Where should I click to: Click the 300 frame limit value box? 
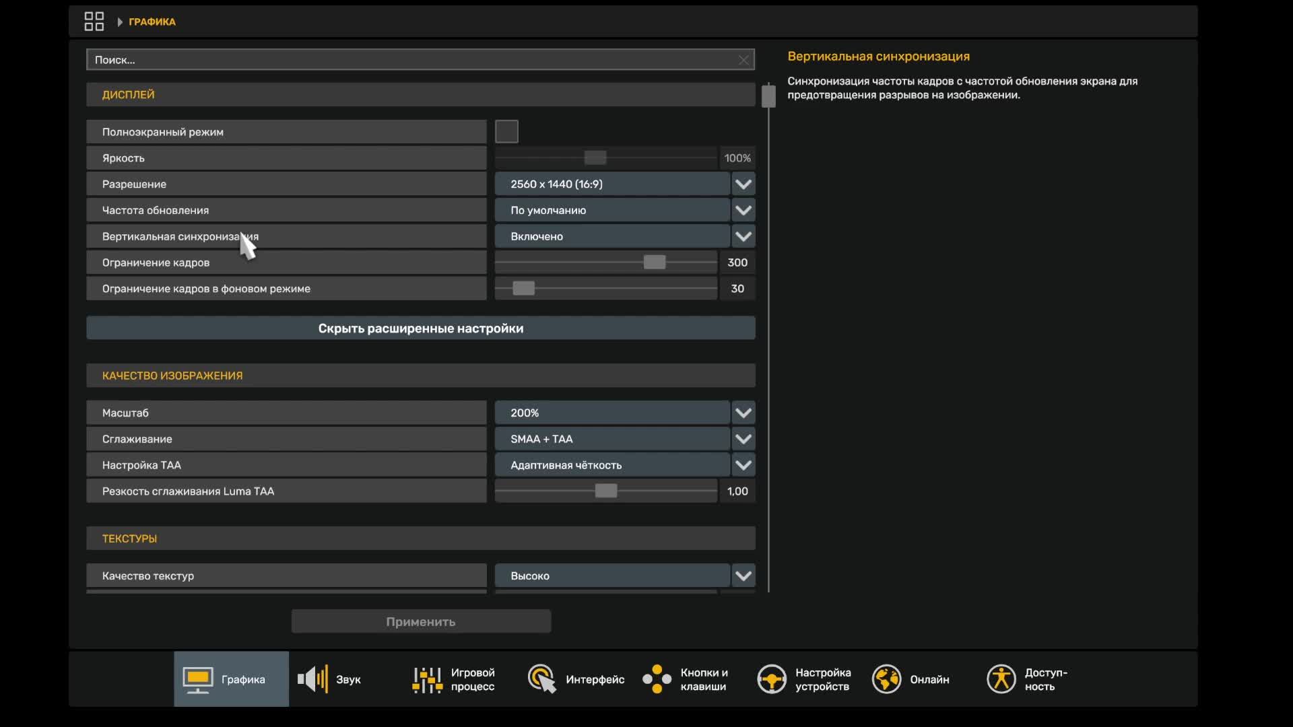pyautogui.click(x=737, y=263)
